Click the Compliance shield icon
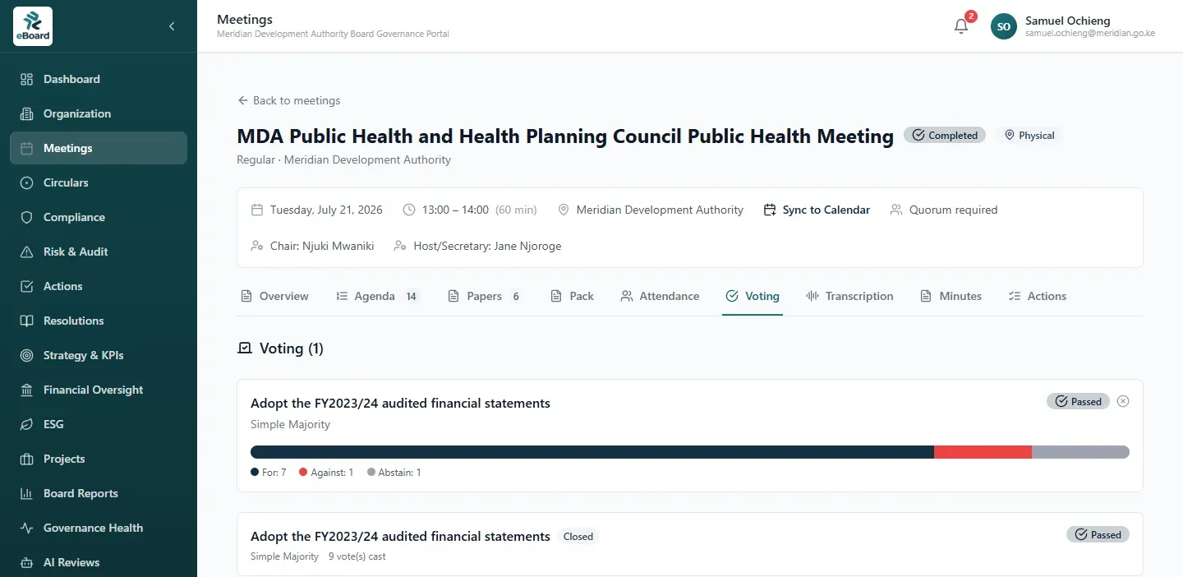Screen dimensions: 1183x577 [27, 217]
